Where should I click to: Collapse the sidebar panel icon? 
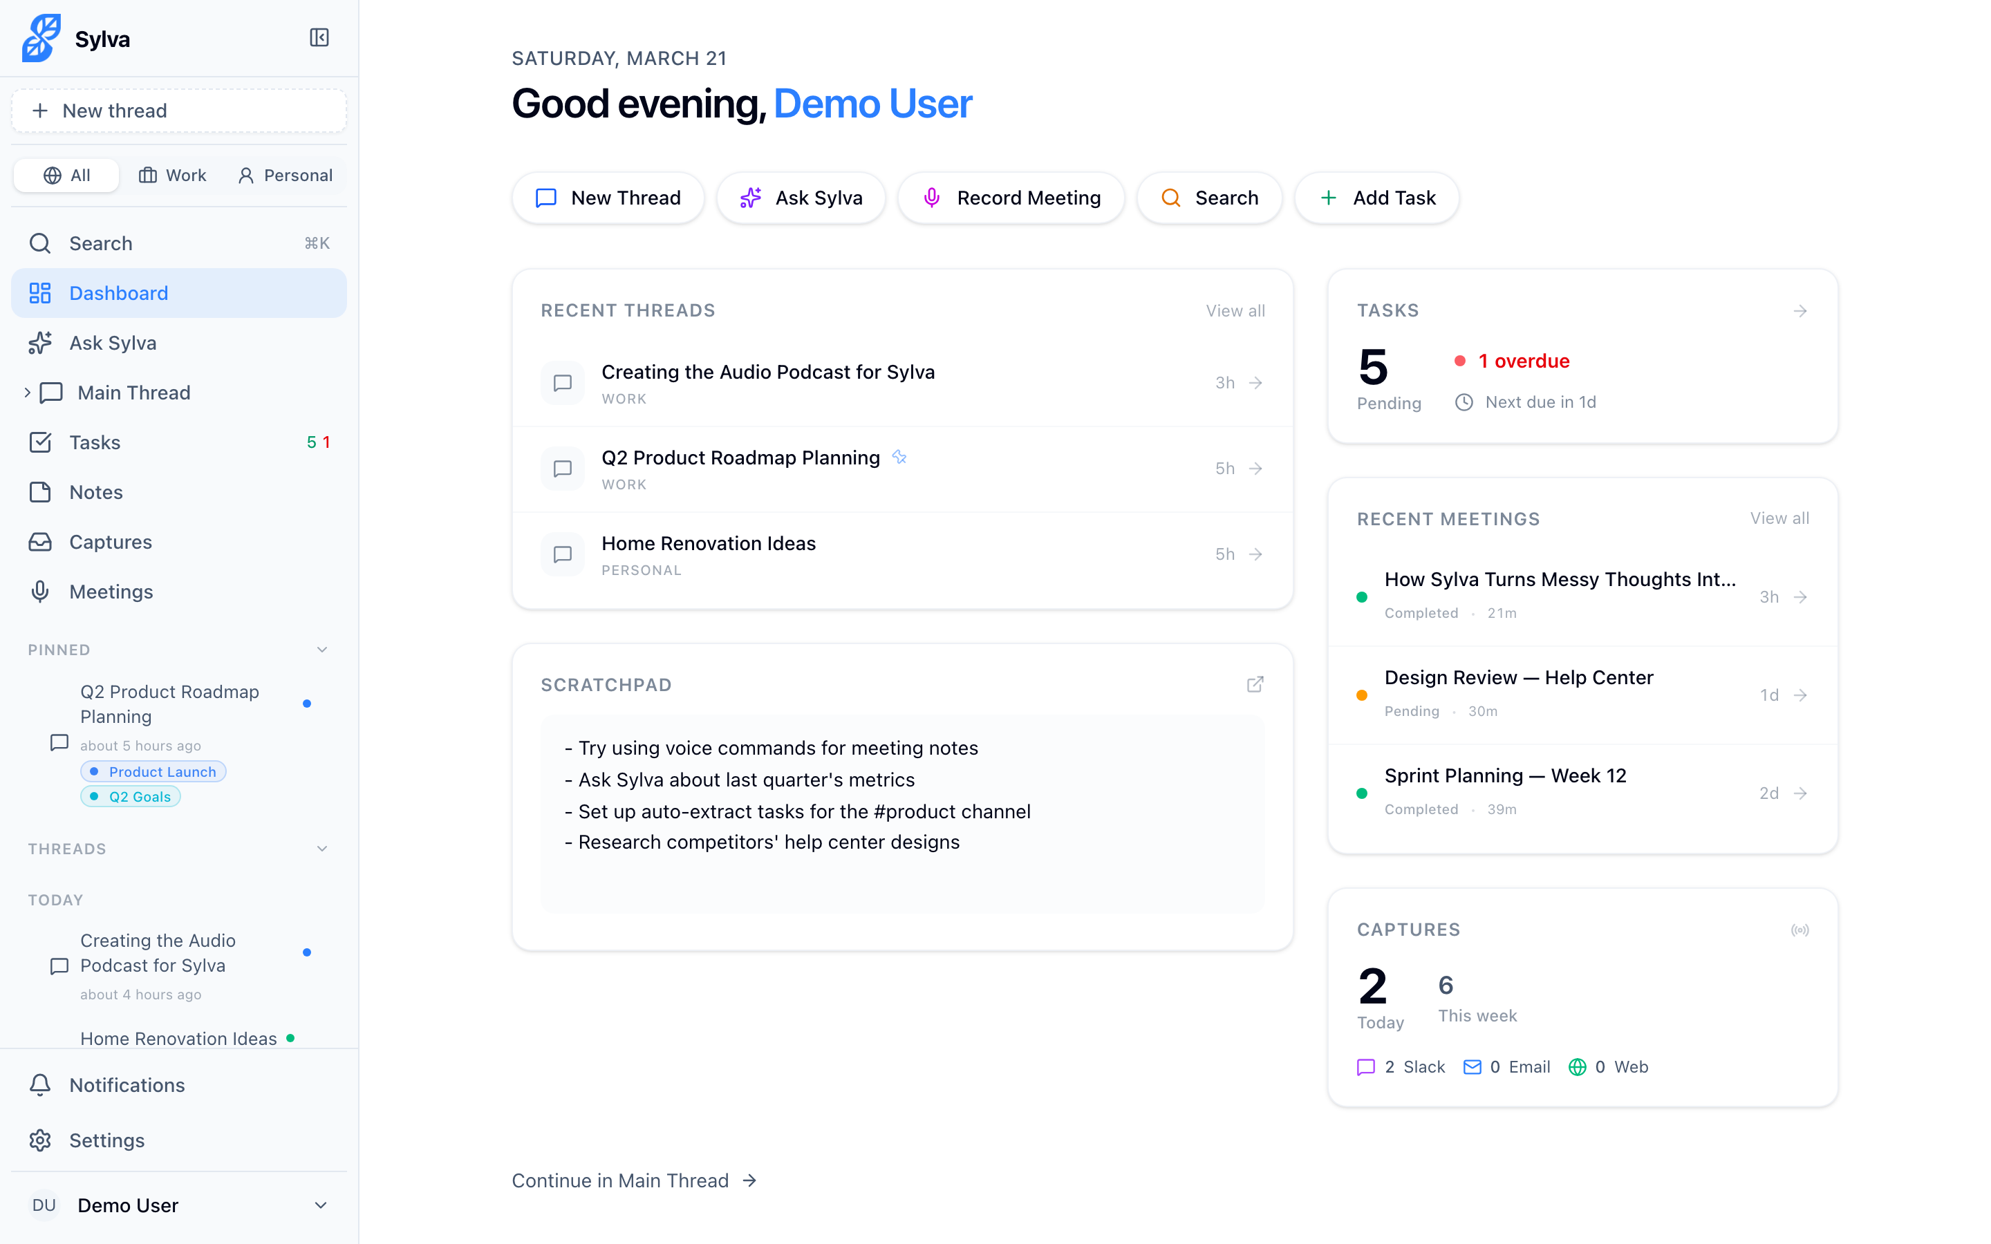click(319, 38)
